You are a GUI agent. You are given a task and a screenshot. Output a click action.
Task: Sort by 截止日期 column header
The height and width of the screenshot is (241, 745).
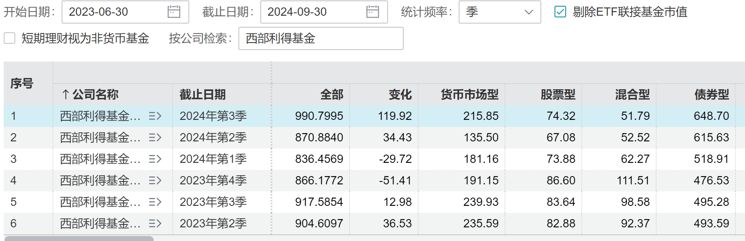pos(202,95)
